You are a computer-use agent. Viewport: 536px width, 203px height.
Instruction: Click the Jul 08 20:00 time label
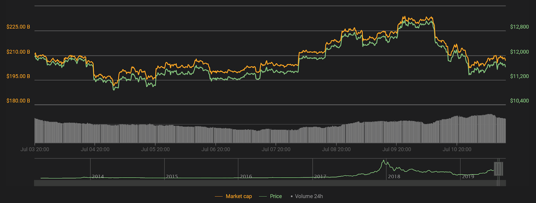[x=336, y=149]
